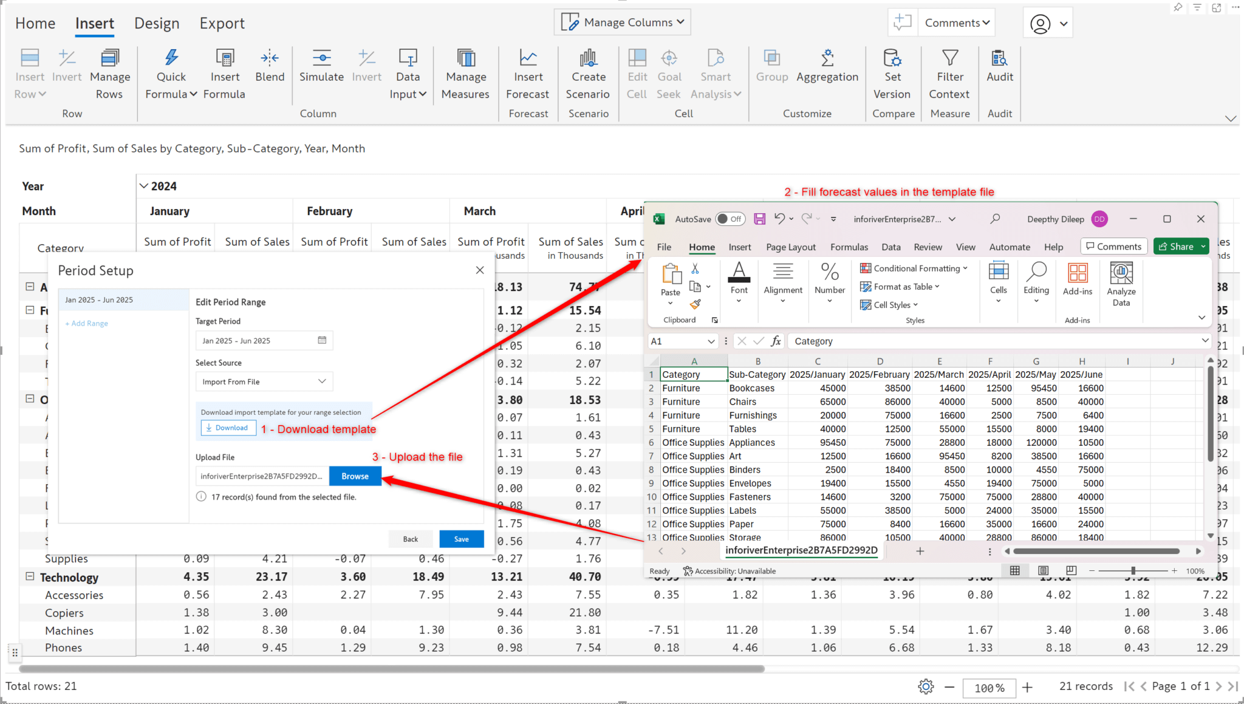The width and height of the screenshot is (1244, 704).
Task: Switch to the Export tab
Action: (222, 24)
